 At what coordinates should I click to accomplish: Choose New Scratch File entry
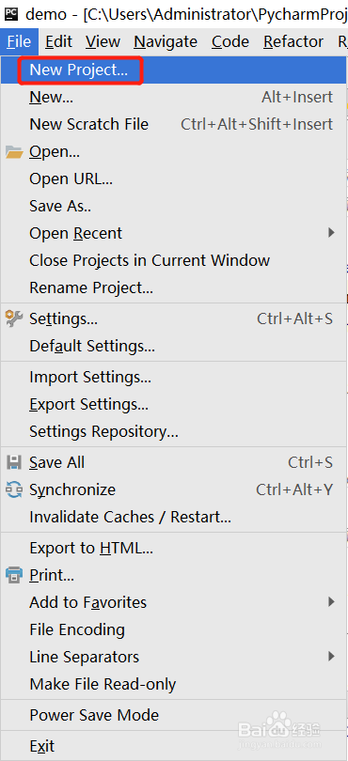pyautogui.click(x=173, y=124)
